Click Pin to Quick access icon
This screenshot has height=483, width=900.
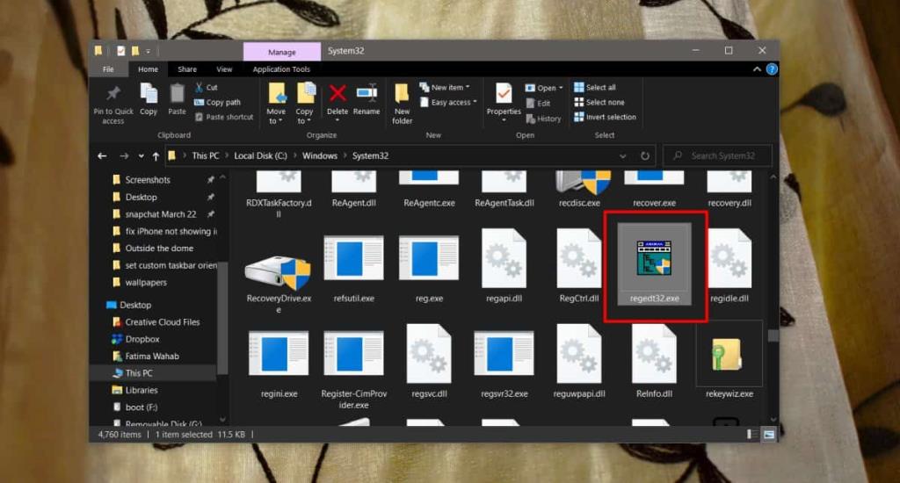(x=113, y=104)
